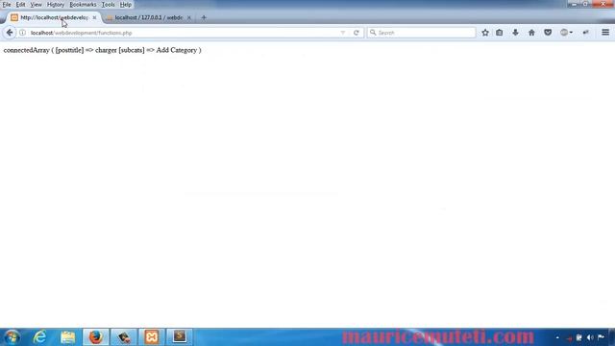Image resolution: width=615 pixels, height=346 pixels.
Task: Switch to the localhost / 127.0.0.1 tab
Action: click(x=148, y=17)
